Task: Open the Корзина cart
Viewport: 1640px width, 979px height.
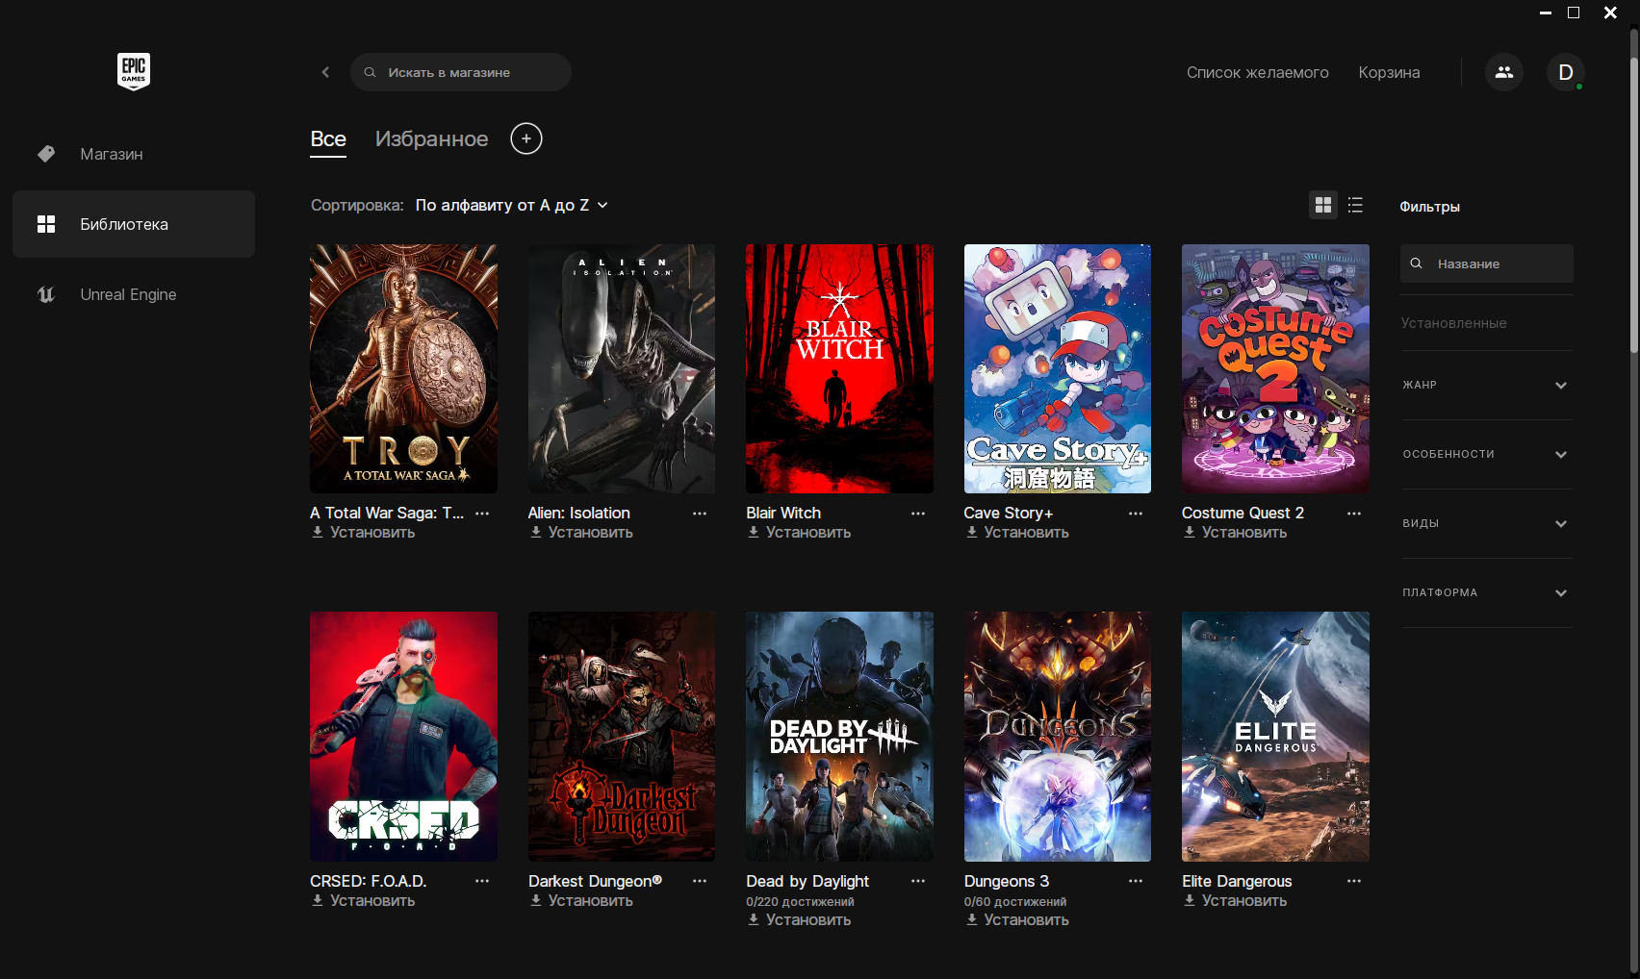Action: coord(1389,72)
